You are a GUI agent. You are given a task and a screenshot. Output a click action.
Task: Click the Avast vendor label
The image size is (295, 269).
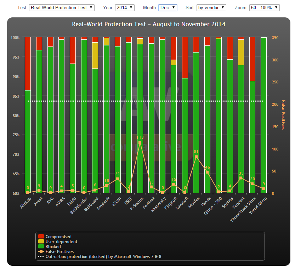[x=38, y=201]
